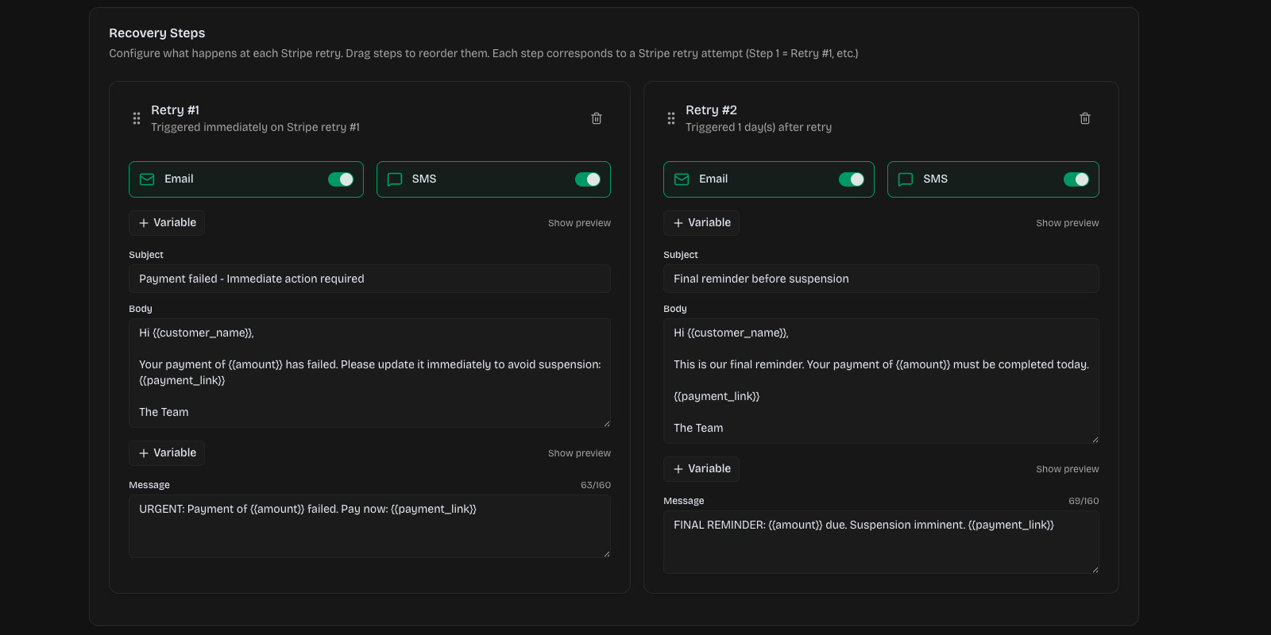Click the Retry #2 step title
The image size is (1271, 635).
[711, 110]
